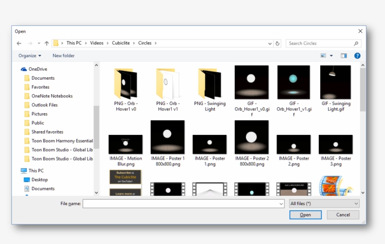Expand the chevron after Videos breadcrumb

108,43
